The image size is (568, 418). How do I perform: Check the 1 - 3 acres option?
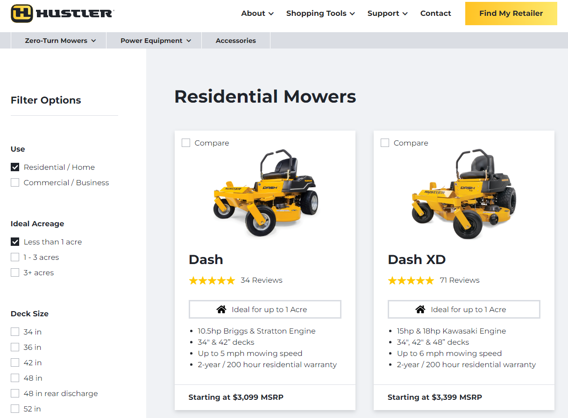15,257
